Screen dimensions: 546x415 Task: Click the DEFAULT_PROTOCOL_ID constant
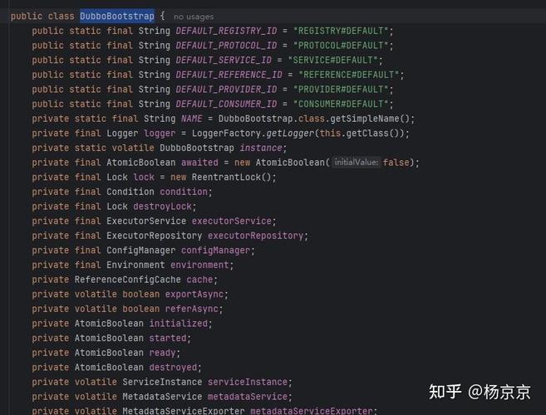pyautogui.click(x=226, y=46)
